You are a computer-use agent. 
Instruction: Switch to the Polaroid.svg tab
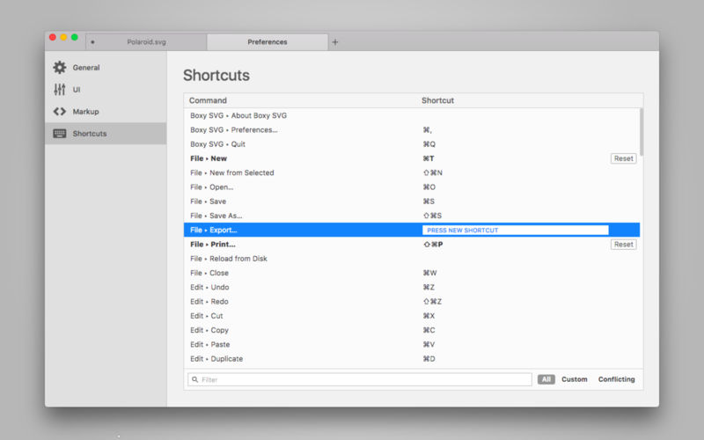[147, 42]
